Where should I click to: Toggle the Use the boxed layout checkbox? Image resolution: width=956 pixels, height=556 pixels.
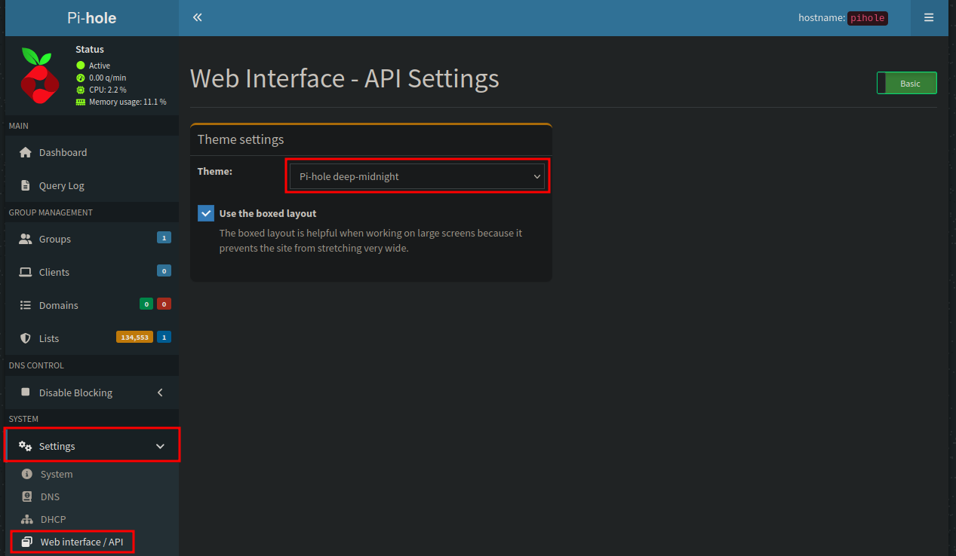(205, 212)
